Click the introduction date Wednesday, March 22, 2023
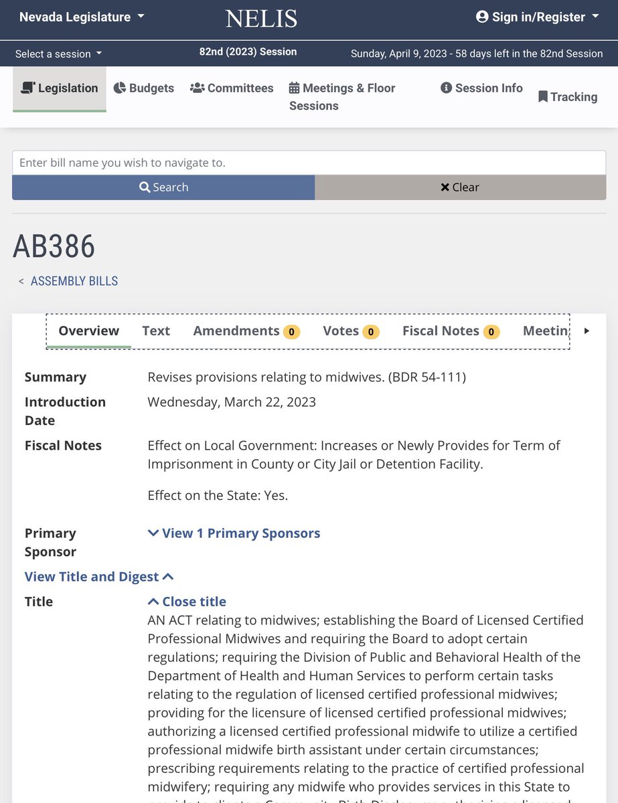 232,402
